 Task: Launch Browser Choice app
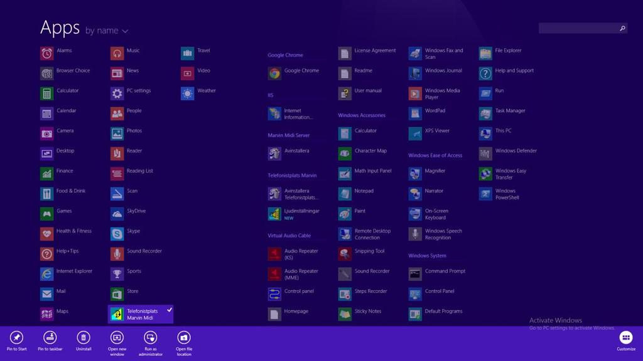click(x=46, y=73)
